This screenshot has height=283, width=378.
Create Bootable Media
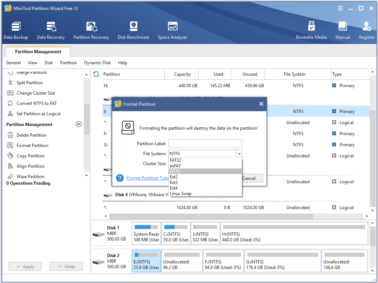tap(312, 30)
